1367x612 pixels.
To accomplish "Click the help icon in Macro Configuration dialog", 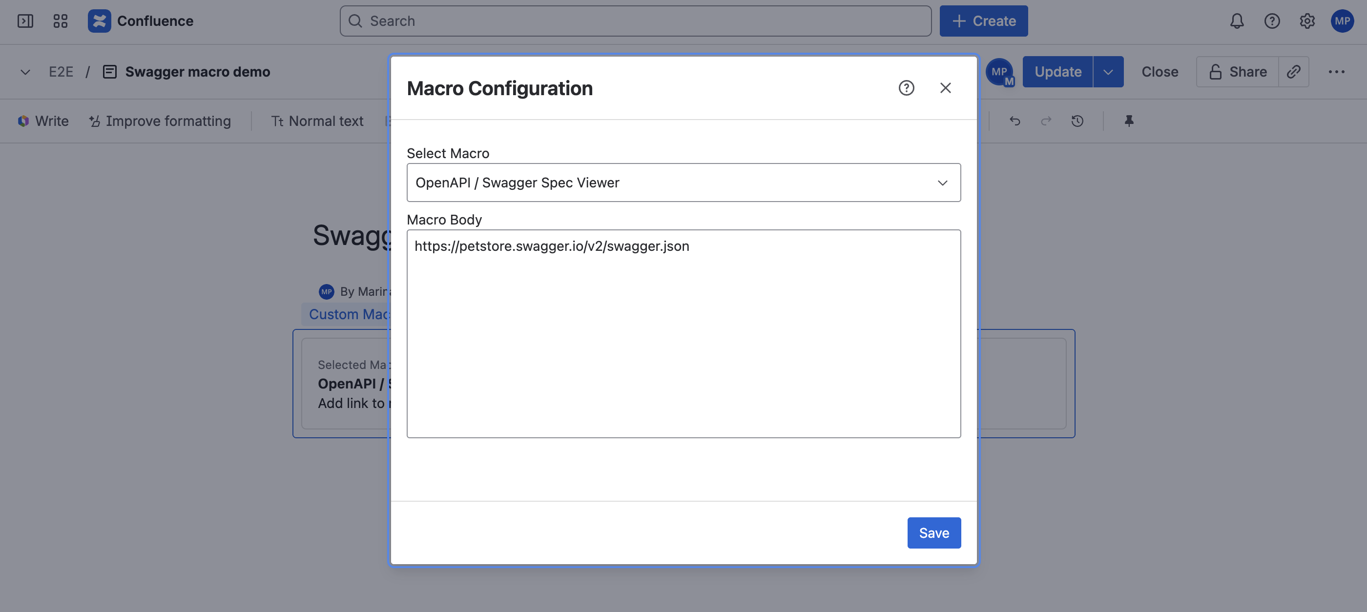I will coord(907,88).
